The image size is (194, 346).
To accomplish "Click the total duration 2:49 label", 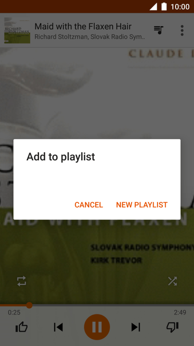I will [x=180, y=313].
